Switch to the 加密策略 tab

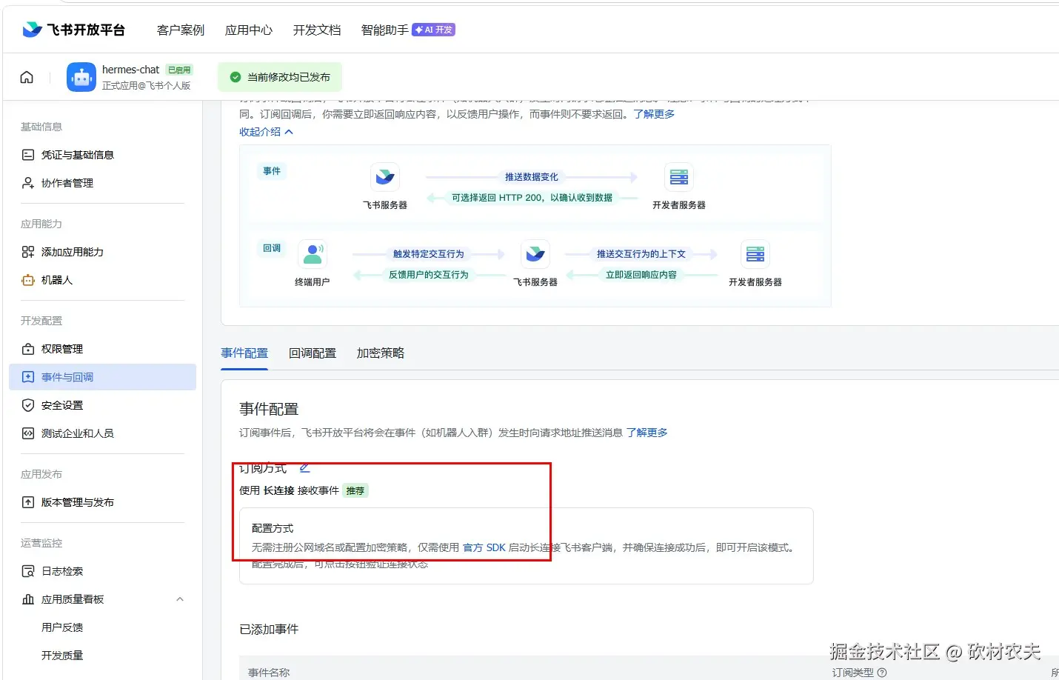point(381,353)
